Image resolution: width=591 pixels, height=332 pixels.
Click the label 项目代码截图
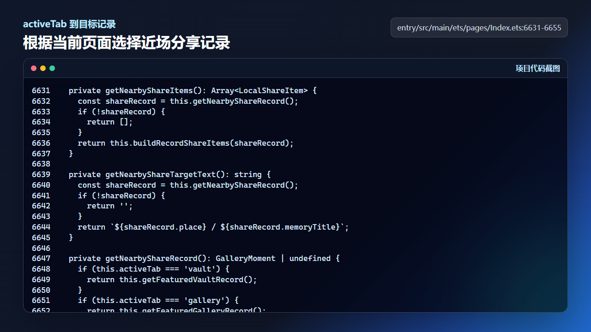coord(538,69)
